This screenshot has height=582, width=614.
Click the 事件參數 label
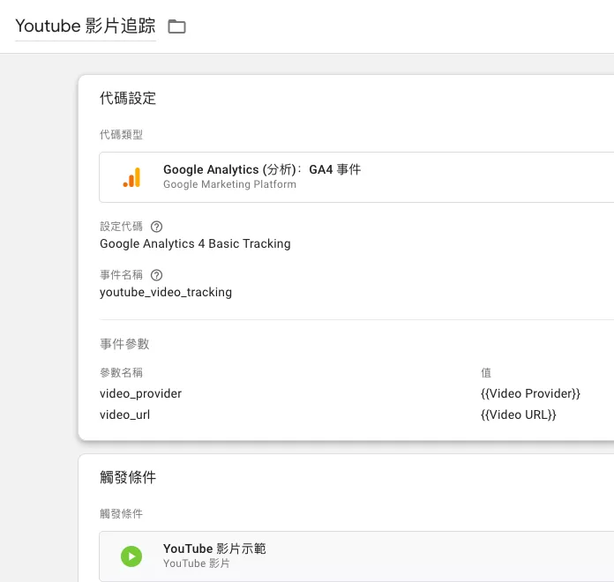(124, 344)
